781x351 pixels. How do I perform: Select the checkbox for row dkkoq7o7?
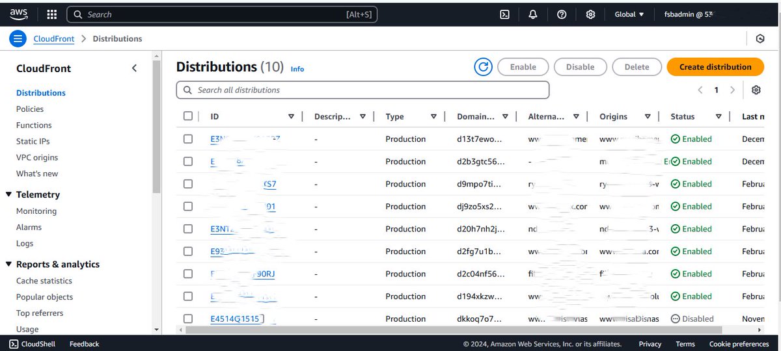pos(188,318)
